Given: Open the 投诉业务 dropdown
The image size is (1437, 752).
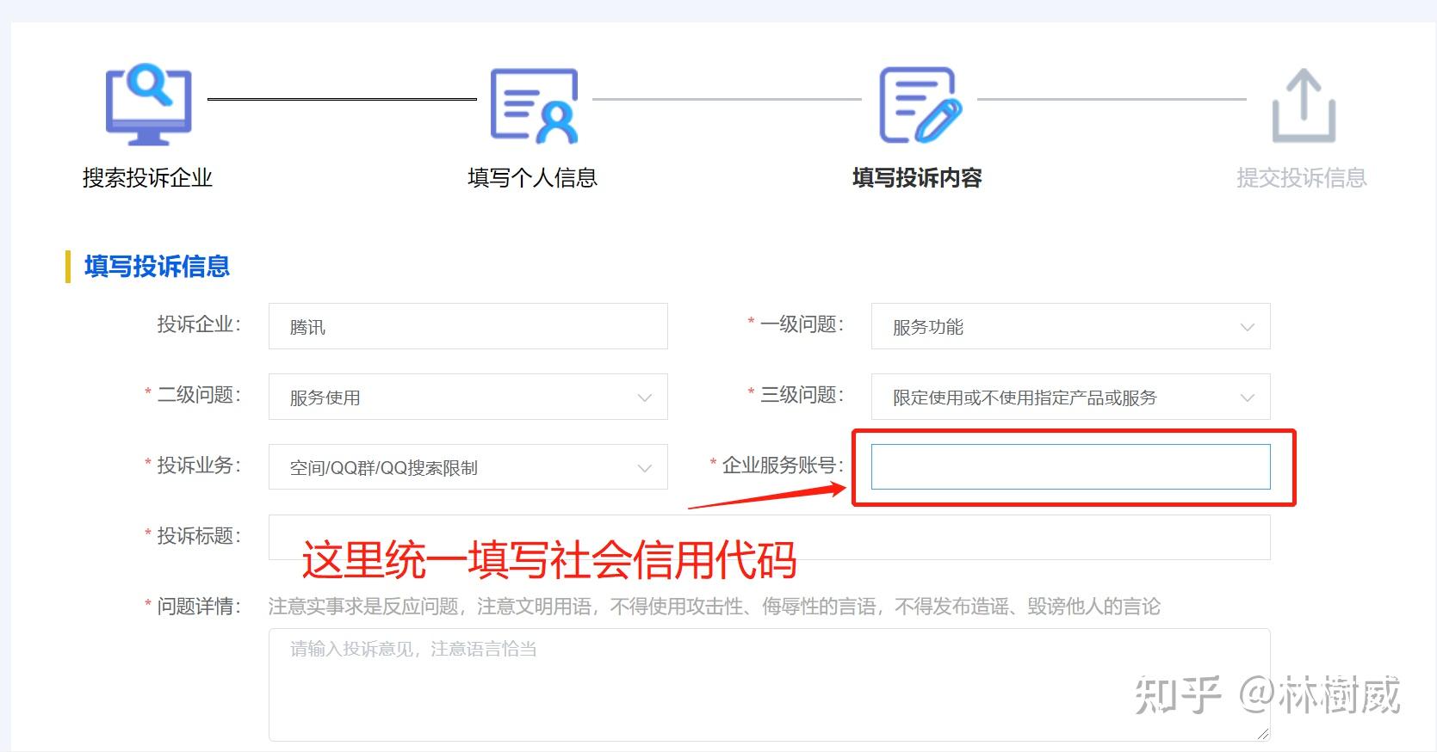Looking at the screenshot, I should [x=468, y=467].
